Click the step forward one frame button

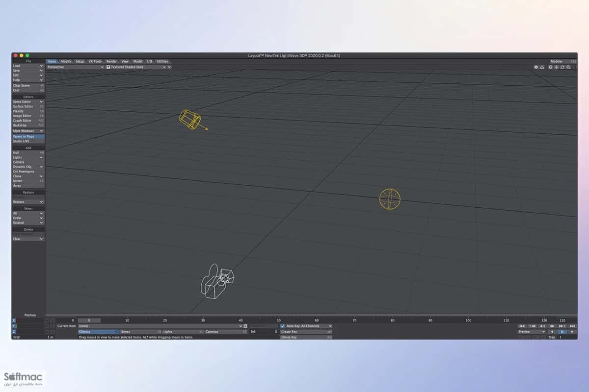point(552,326)
